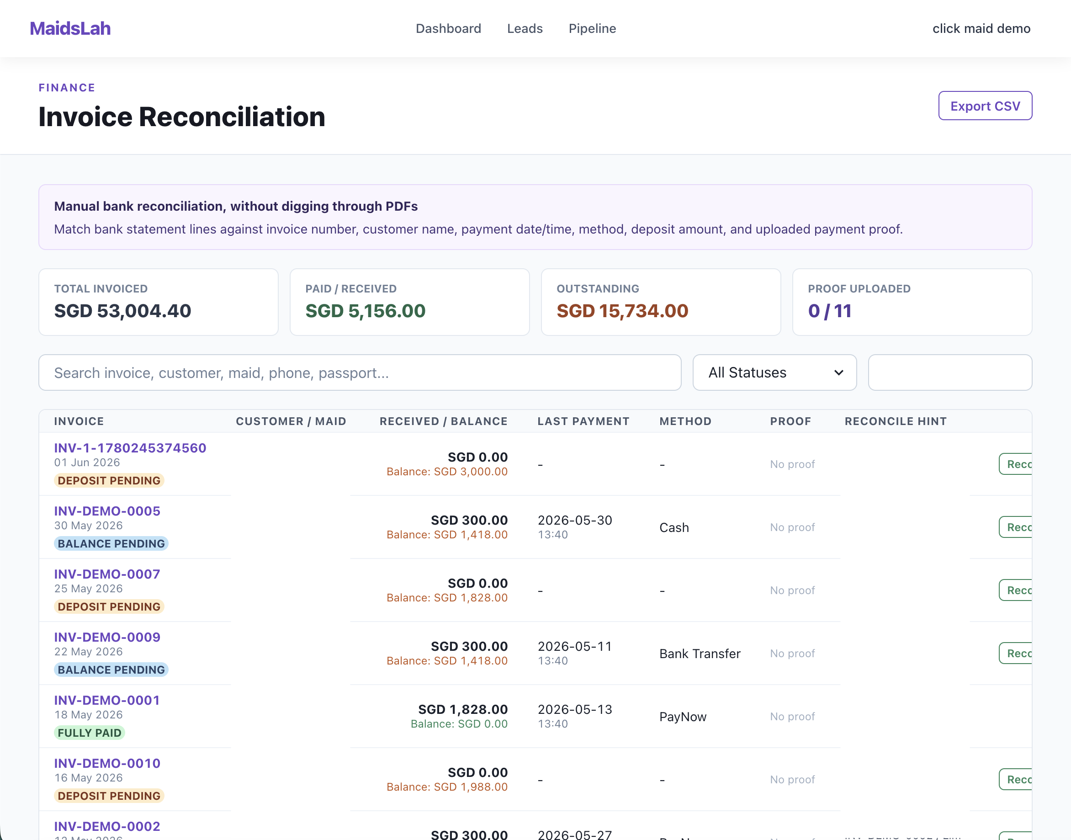Open invoice INV-DEMO-0001
Image resolution: width=1071 pixels, height=840 pixels.
click(x=107, y=700)
